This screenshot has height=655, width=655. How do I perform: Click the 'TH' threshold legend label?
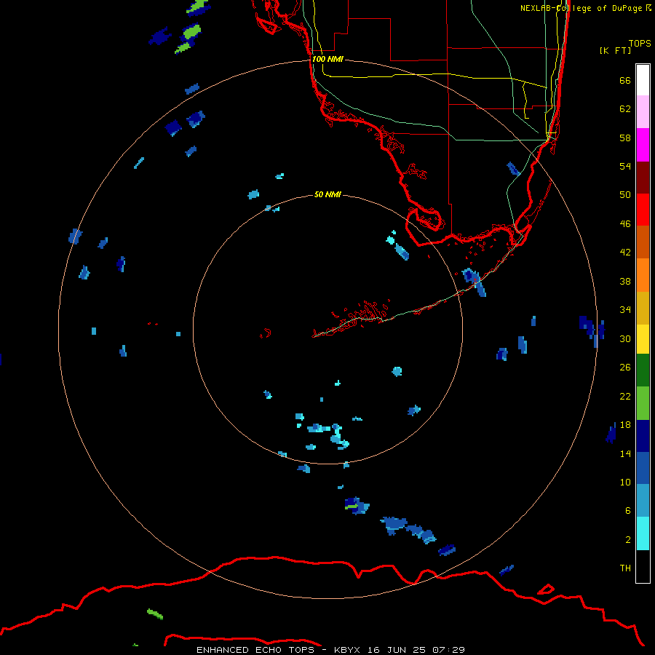click(x=625, y=568)
